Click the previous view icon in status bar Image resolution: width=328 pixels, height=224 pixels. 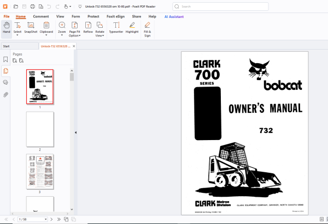tap(66, 219)
